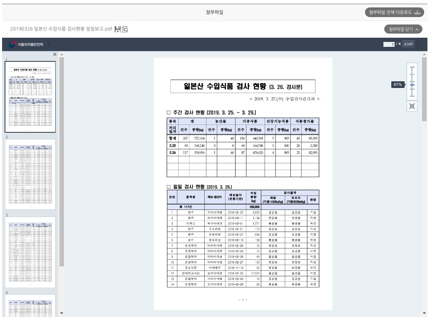Click the thumbnail panel scroll-down arrow
432x324 pixels.
(62, 313)
